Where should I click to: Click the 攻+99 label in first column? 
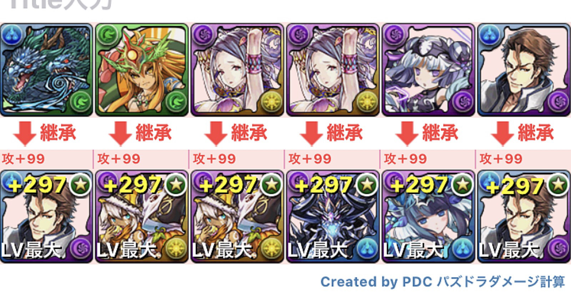(23, 159)
